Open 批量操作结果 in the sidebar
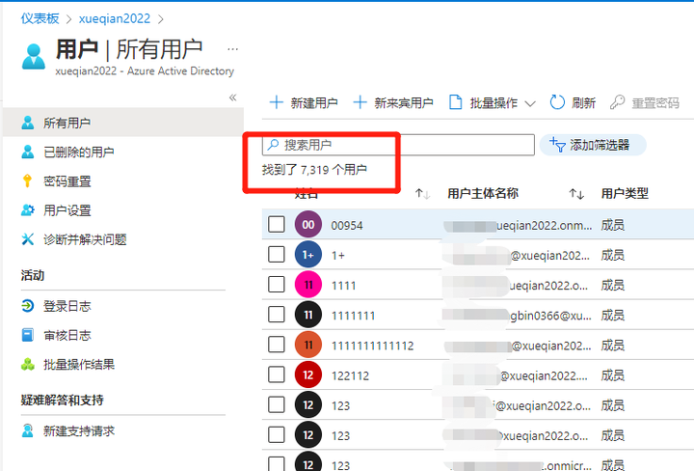The height and width of the screenshot is (471, 694). [79, 365]
